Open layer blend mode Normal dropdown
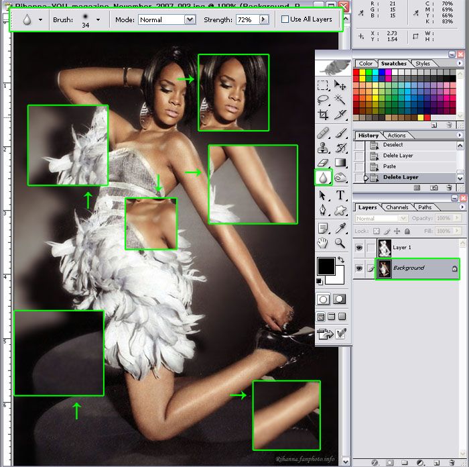Screen dimensions: 469x467 (382, 218)
